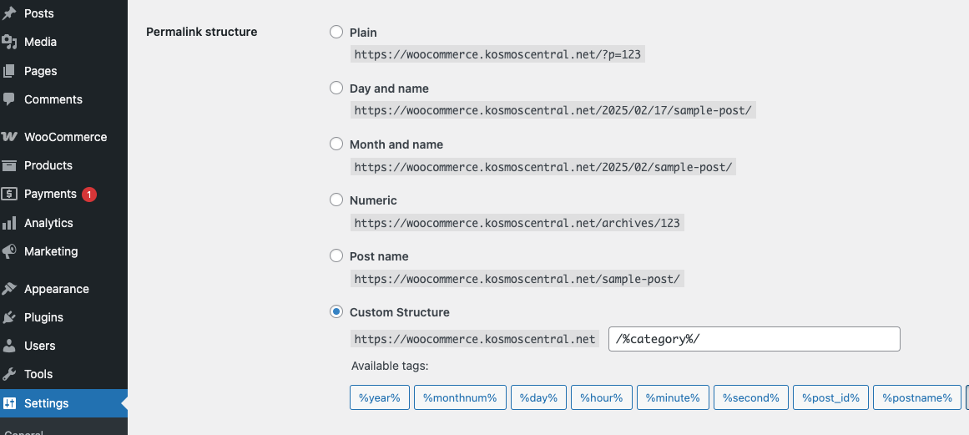Open Media via its camera icon
This screenshot has height=435, width=969.
(9, 42)
